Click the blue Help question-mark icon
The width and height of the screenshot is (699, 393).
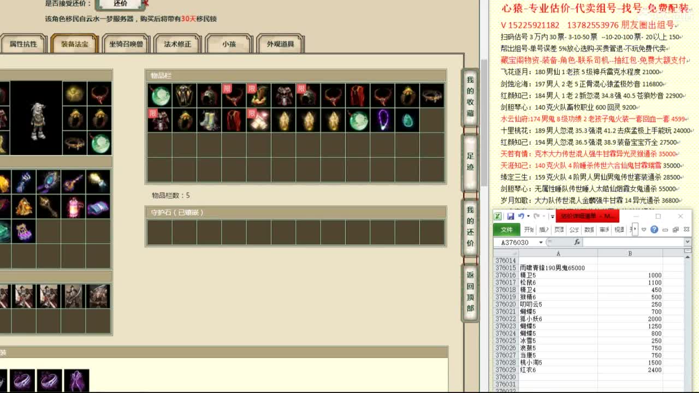point(655,230)
